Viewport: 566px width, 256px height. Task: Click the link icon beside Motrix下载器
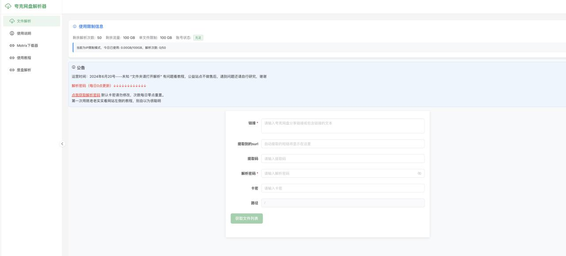point(11,45)
